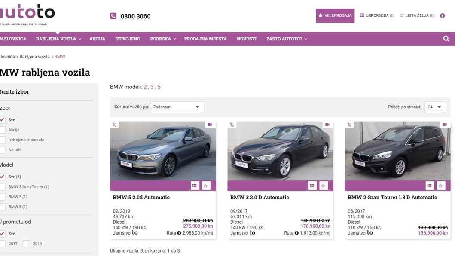Add BMW 5 2.0d to comparison list icon
Image resolution: width=455 pixels, height=256 pixels.
tap(195, 186)
